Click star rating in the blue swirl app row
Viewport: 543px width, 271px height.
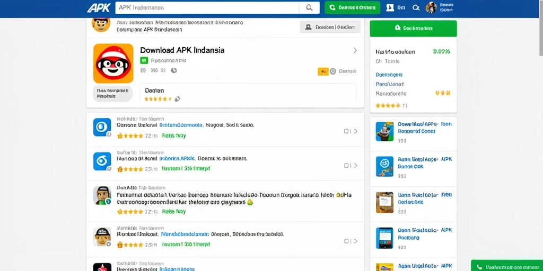(130, 169)
